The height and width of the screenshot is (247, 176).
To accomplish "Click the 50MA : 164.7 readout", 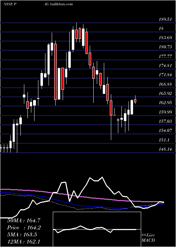I will point(24,221).
